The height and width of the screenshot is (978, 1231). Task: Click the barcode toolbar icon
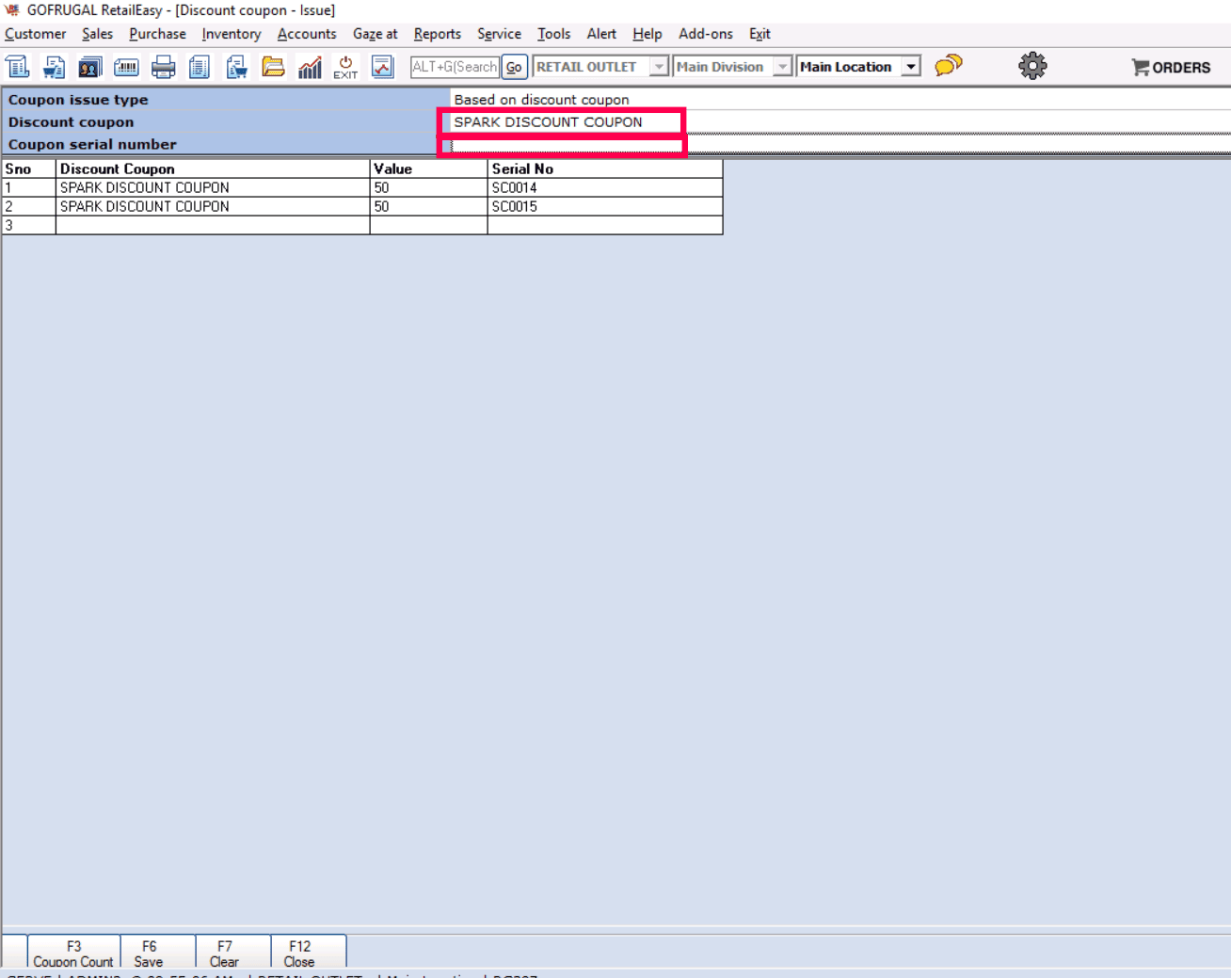pos(126,67)
